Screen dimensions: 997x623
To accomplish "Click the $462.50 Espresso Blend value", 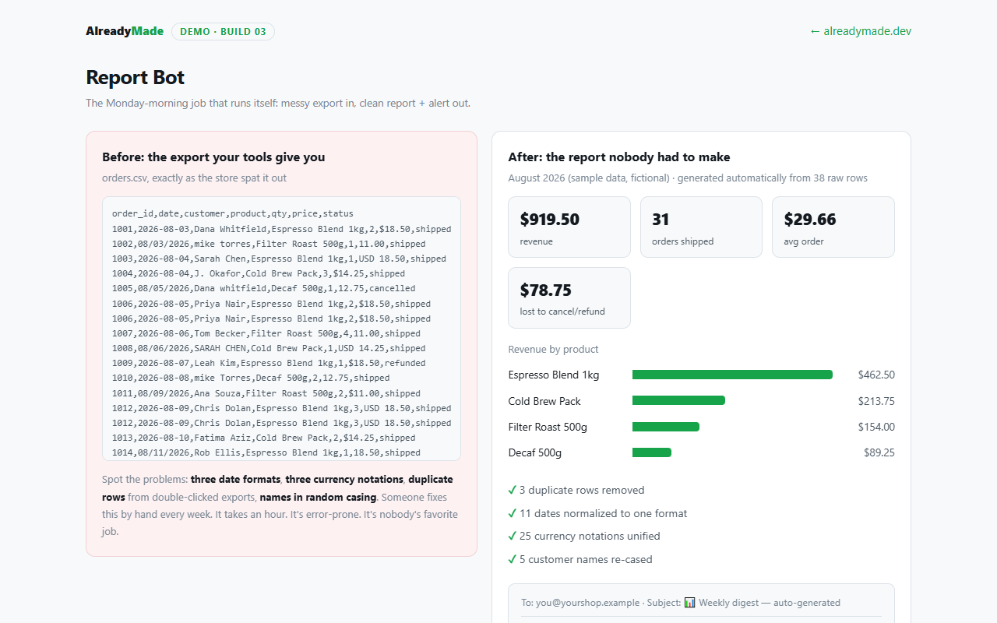I will [x=876, y=375].
